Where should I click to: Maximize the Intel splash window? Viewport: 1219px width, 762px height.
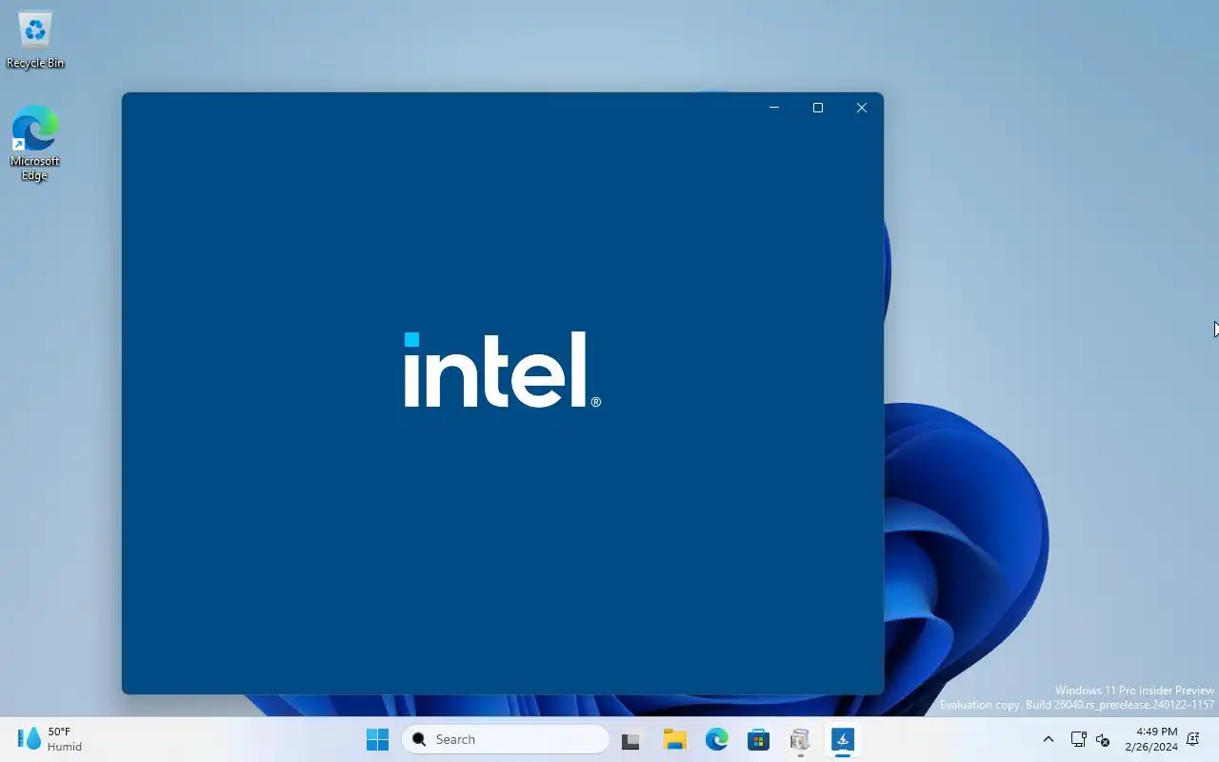coord(818,108)
